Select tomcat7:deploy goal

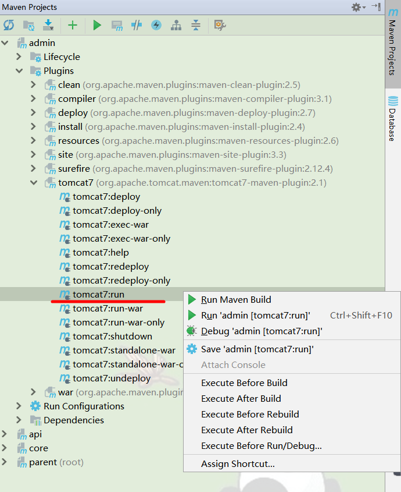click(x=106, y=197)
